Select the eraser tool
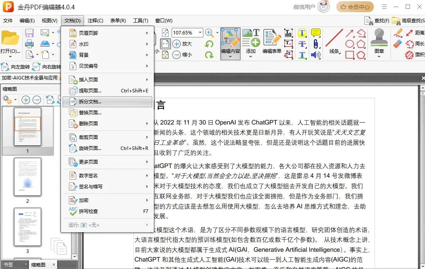 click(x=397, y=44)
